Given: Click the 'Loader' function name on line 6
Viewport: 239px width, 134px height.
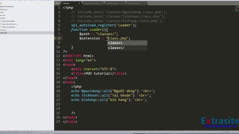Looking at the screenshot, I should 96,30.
